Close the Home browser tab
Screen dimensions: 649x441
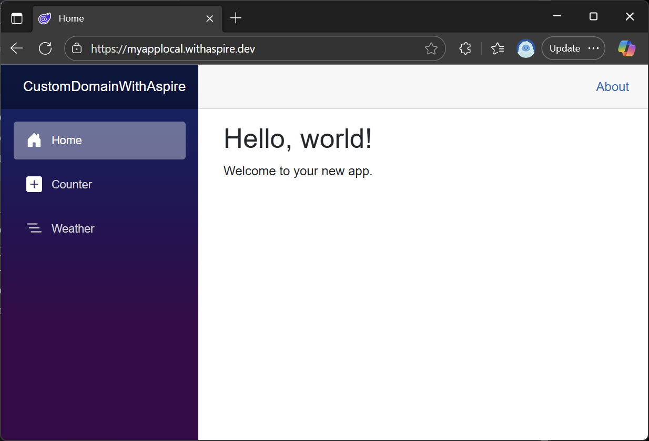point(209,18)
